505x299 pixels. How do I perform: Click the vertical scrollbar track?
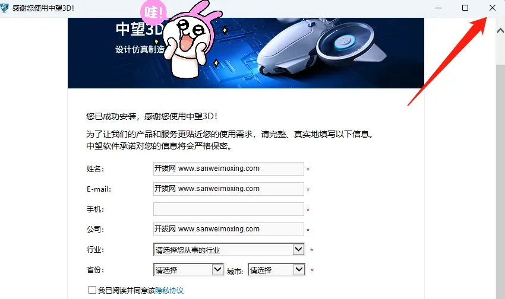point(500,180)
